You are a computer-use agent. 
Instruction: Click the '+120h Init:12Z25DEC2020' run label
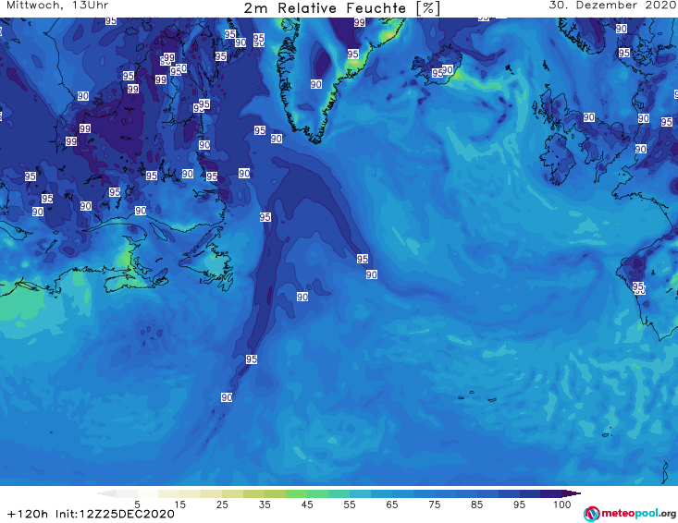pyautogui.click(x=91, y=514)
